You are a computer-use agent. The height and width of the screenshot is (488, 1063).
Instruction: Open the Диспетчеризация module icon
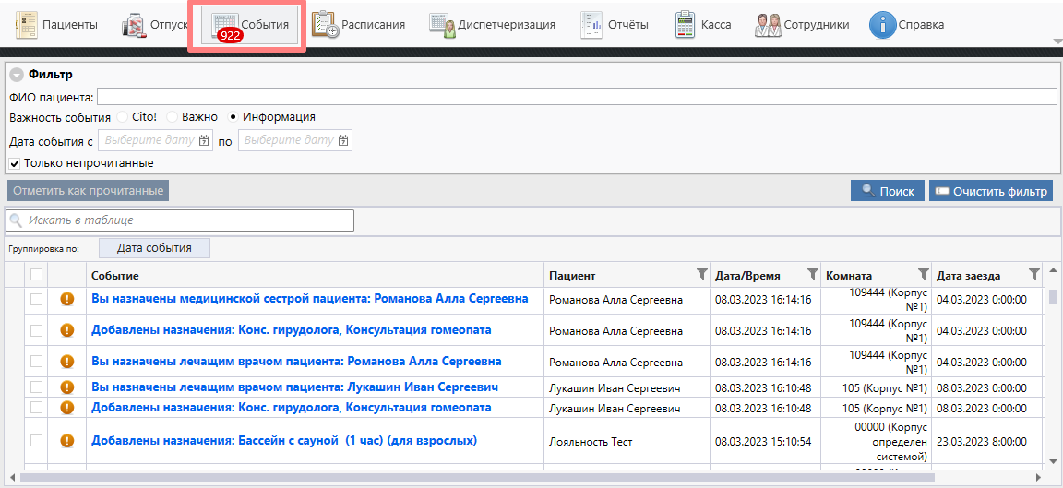pos(442,25)
